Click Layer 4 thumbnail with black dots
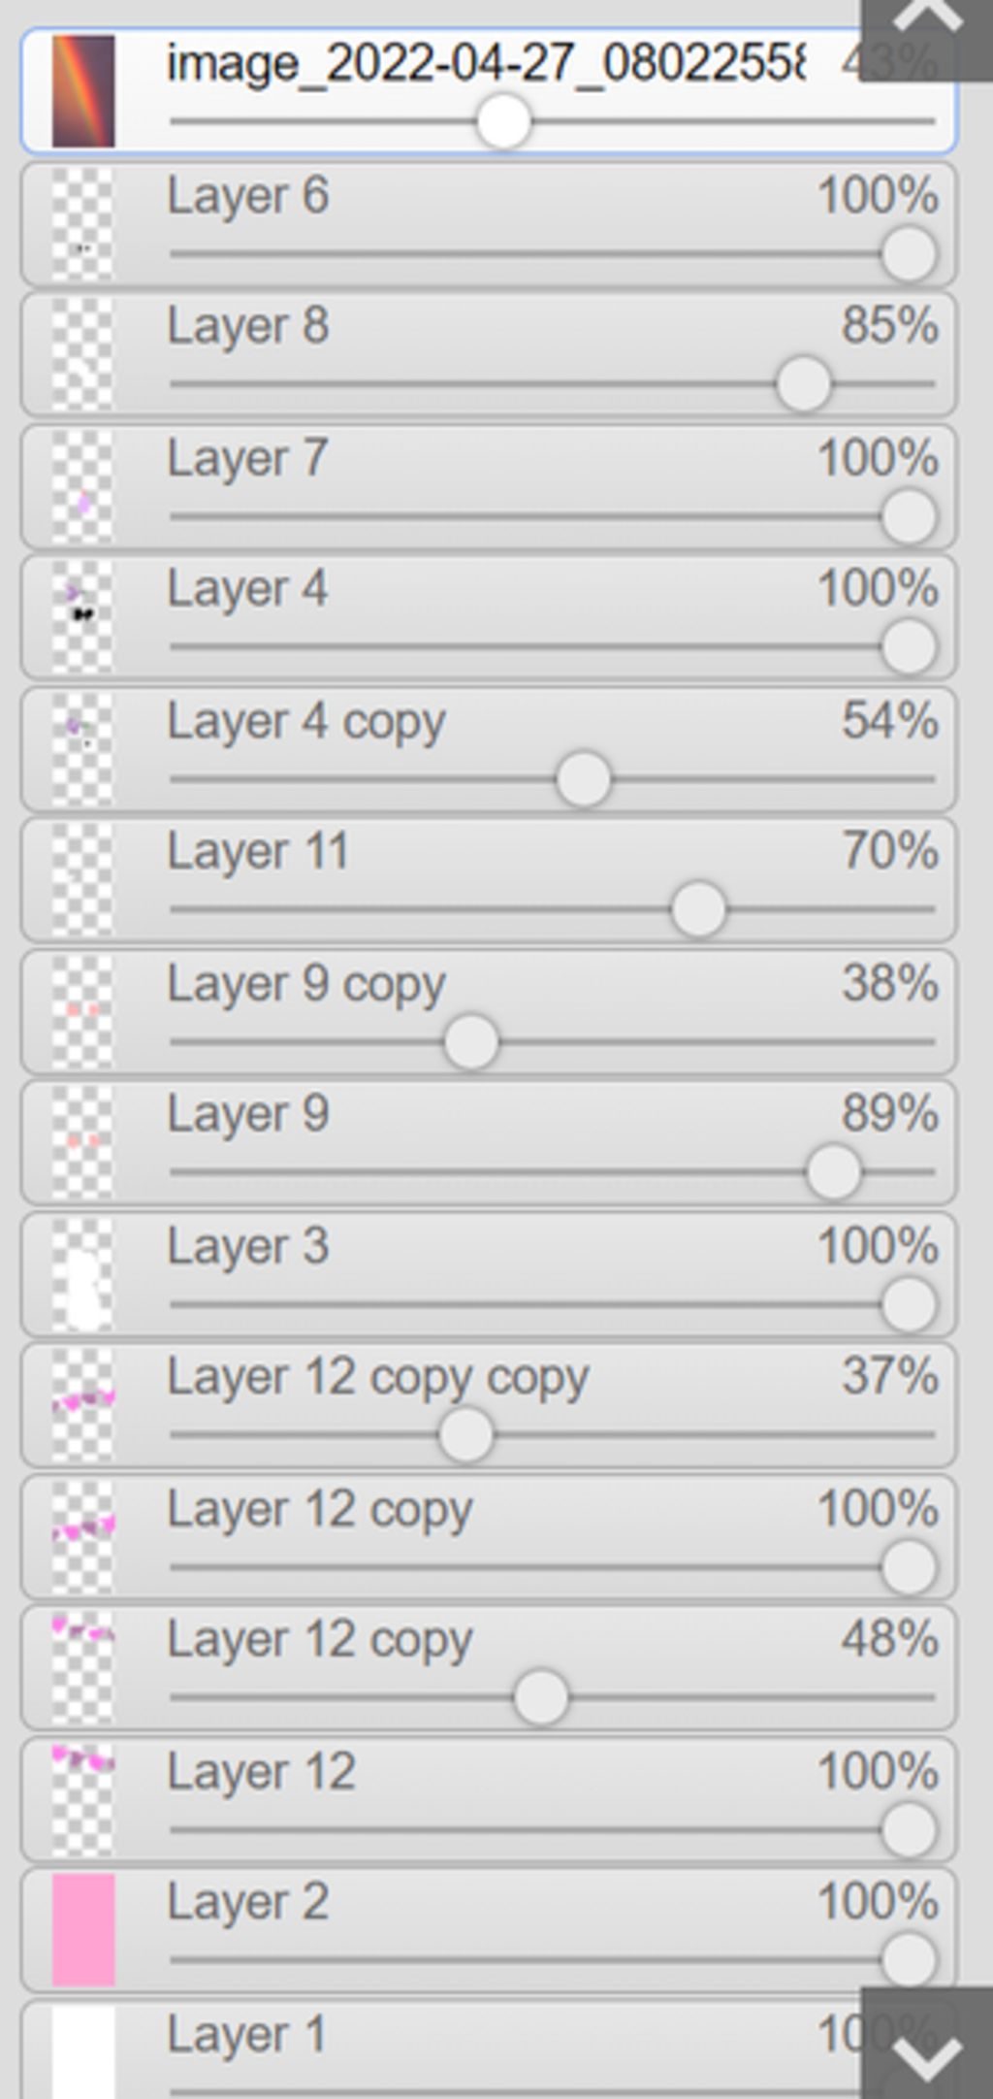The image size is (993, 2099). [83, 618]
